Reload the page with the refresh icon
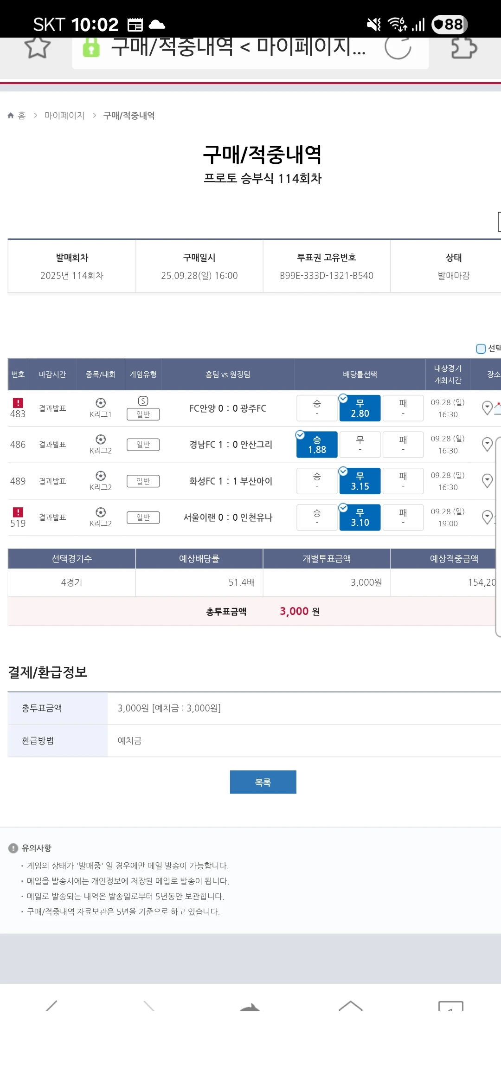The image size is (501, 1086). [398, 47]
